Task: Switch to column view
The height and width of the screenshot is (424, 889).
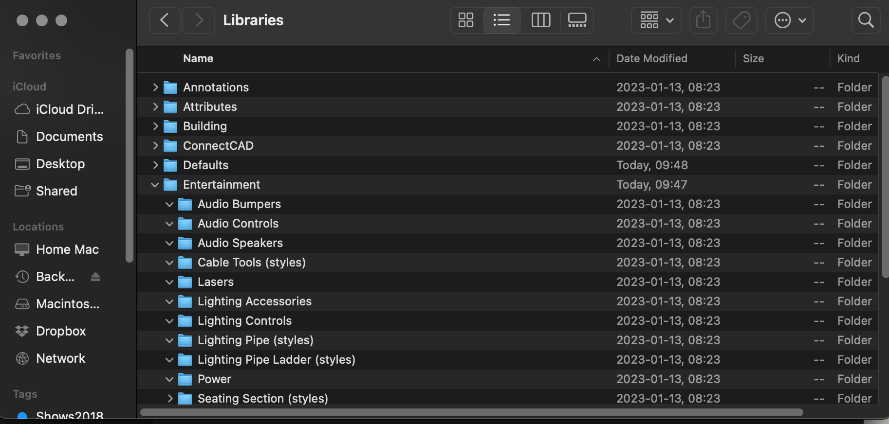Action: pos(540,20)
